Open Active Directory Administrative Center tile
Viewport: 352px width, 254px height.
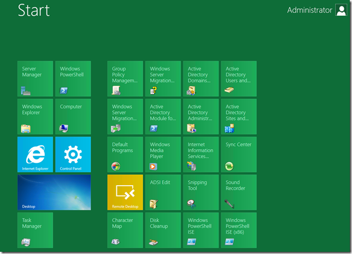tap(201, 117)
